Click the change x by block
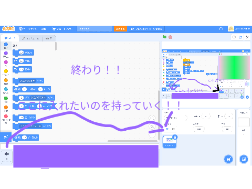The width and height of the screenshot is (252, 189). (26, 138)
